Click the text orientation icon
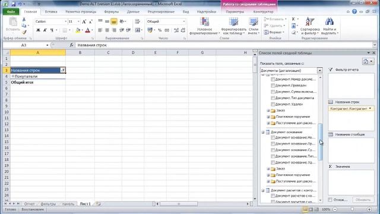The height and width of the screenshot is (214, 380). tap(122, 21)
